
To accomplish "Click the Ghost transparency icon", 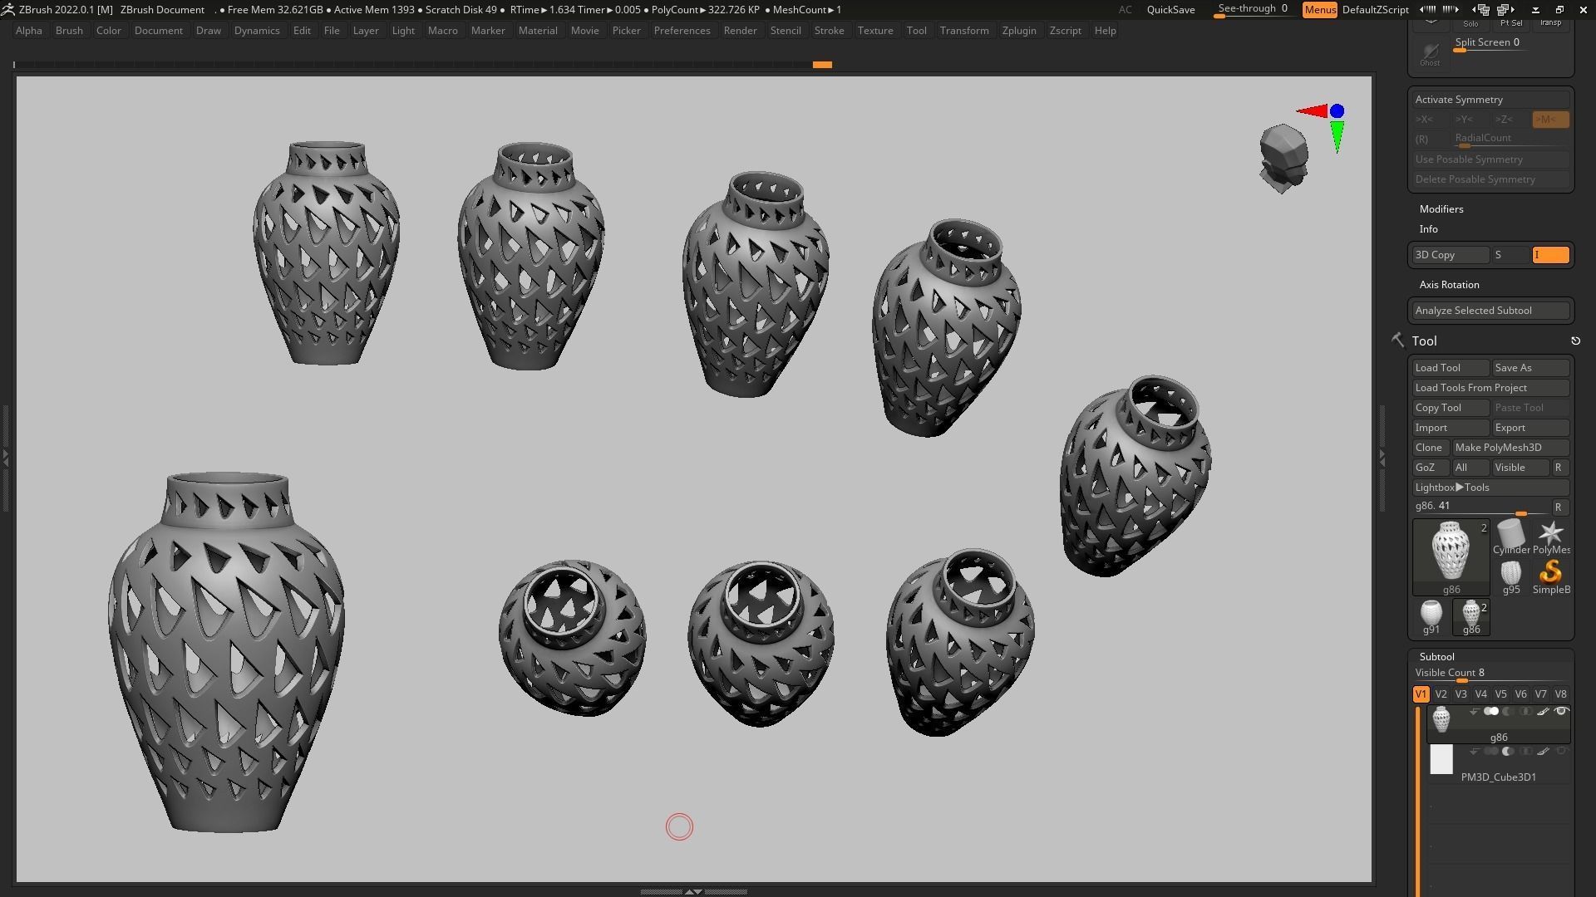I will pyautogui.click(x=1430, y=54).
